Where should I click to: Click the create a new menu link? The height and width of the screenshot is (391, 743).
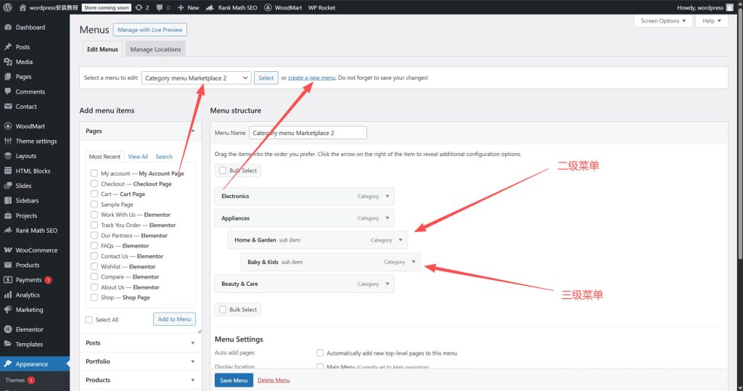coord(311,78)
